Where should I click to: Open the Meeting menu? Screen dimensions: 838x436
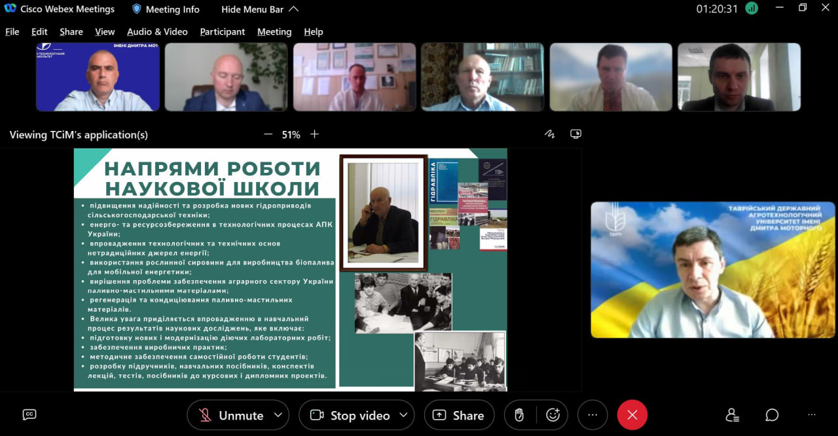coord(274,31)
